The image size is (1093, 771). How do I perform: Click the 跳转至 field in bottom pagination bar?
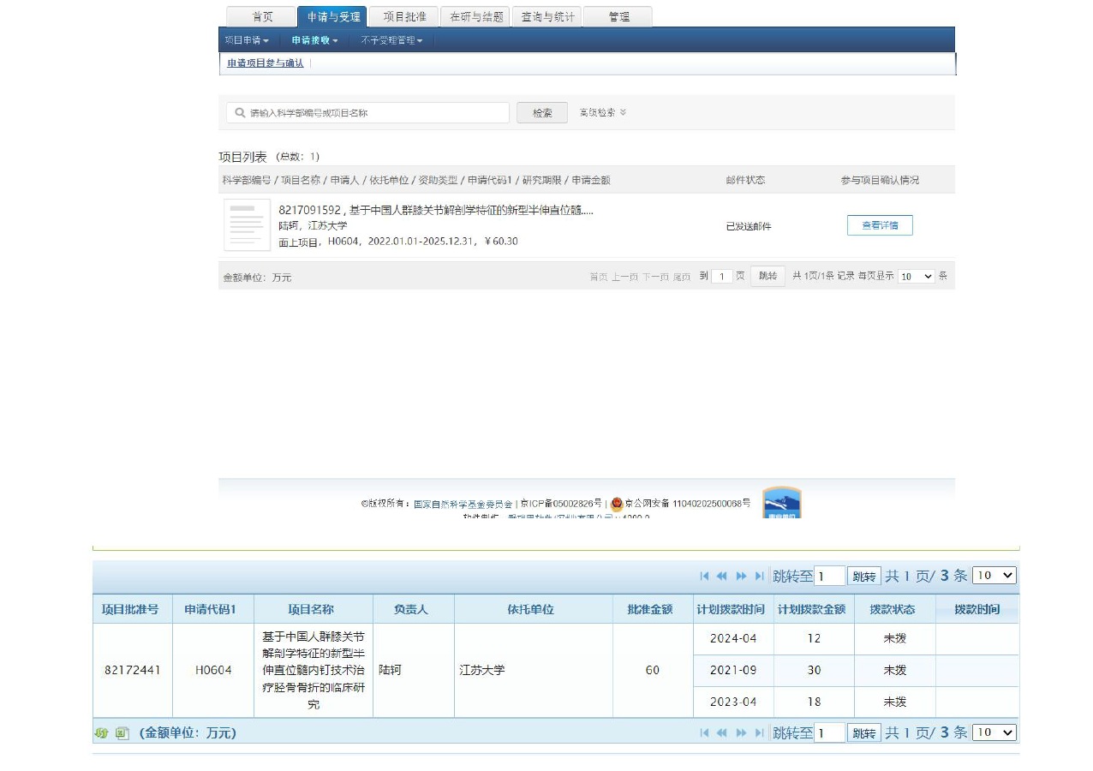tap(829, 733)
